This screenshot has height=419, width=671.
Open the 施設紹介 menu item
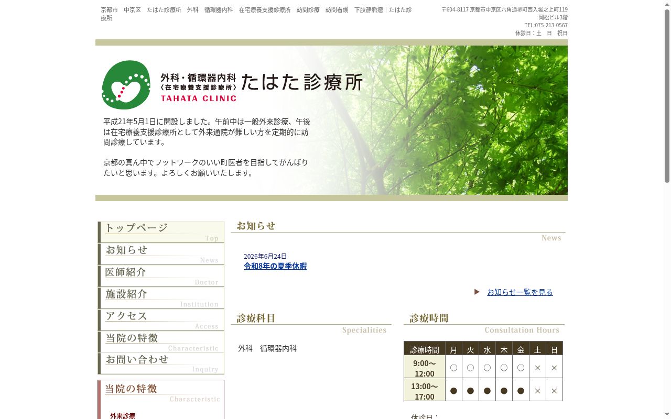[161, 298]
